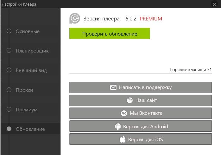Click the circle marker beside Премиум
221x155 pixels.
point(9,109)
